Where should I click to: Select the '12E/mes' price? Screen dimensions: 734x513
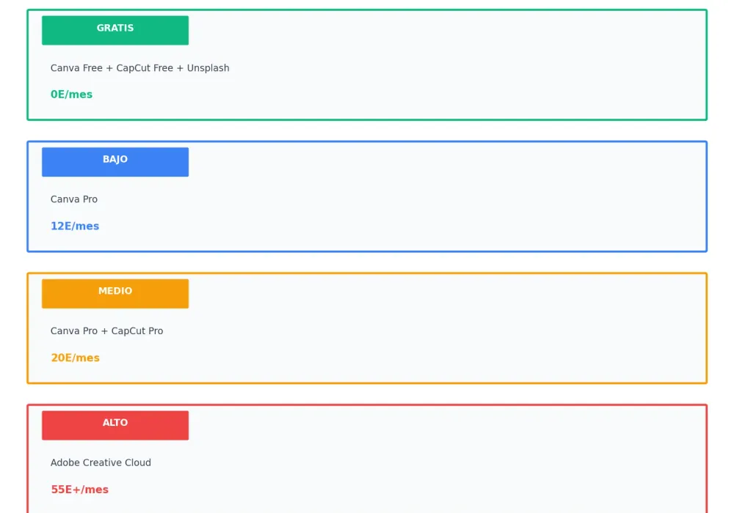point(75,226)
